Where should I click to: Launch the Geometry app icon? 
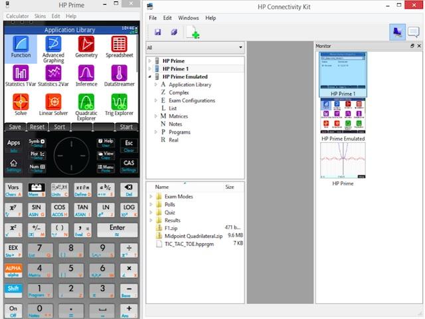point(86,47)
